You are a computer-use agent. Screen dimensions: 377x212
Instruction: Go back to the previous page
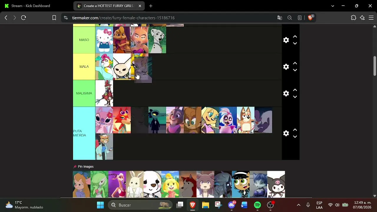pos(6,18)
